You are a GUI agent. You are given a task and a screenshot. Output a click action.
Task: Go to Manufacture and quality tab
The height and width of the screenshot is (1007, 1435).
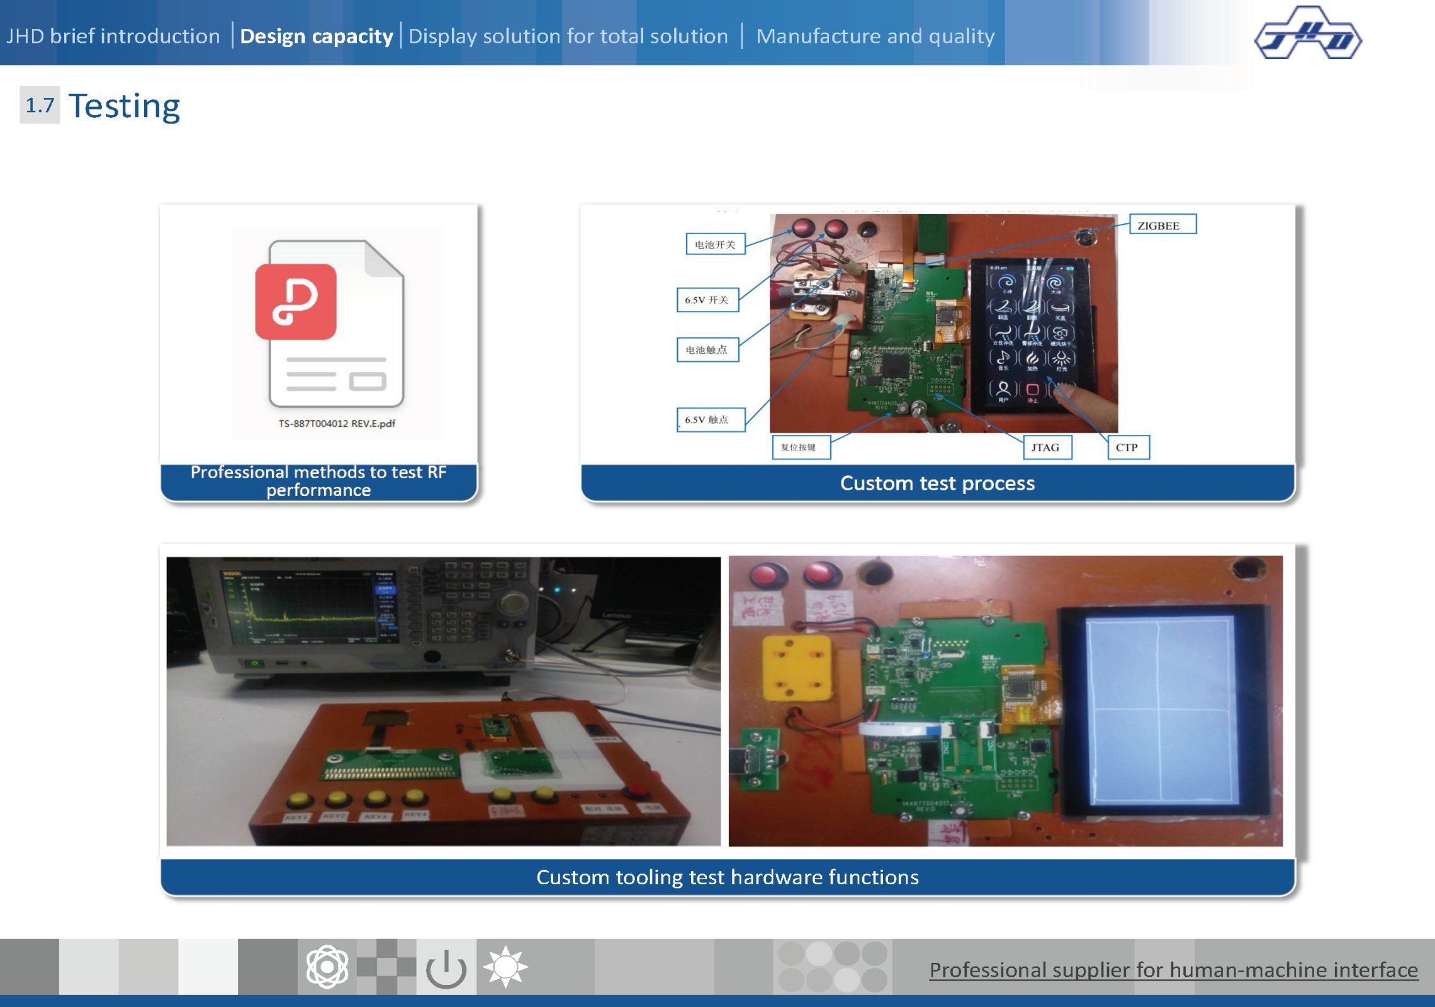[x=875, y=36]
